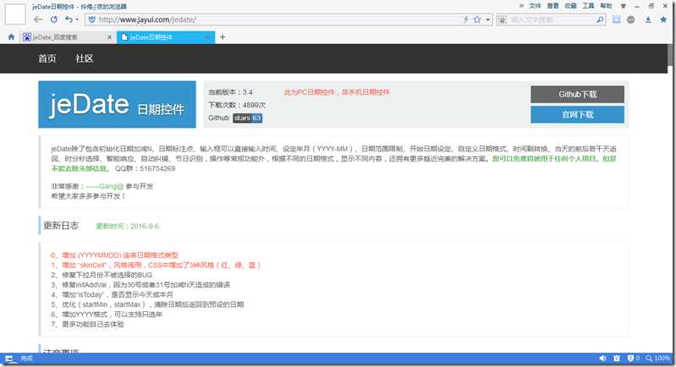Click the undo close-tab arrow icon
Image resolution: width=676 pixels, height=367 pixels.
(69, 19)
